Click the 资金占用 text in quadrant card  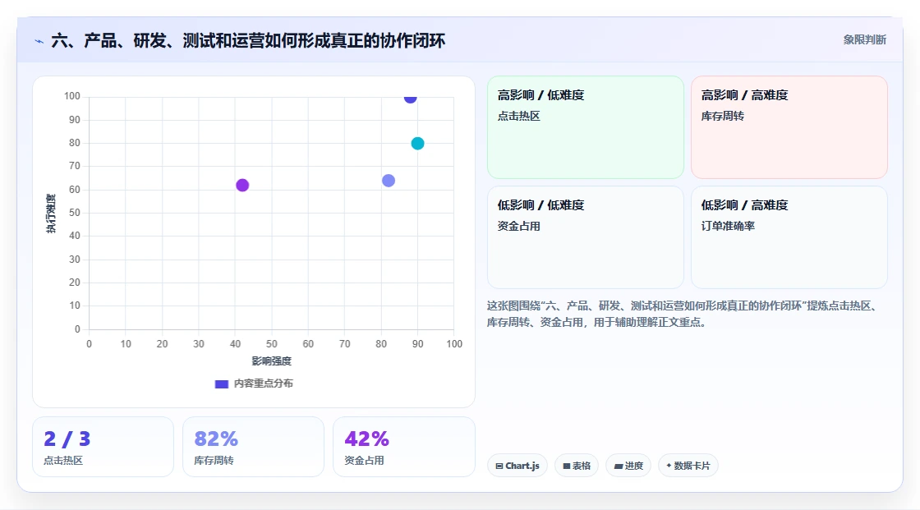(x=518, y=226)
